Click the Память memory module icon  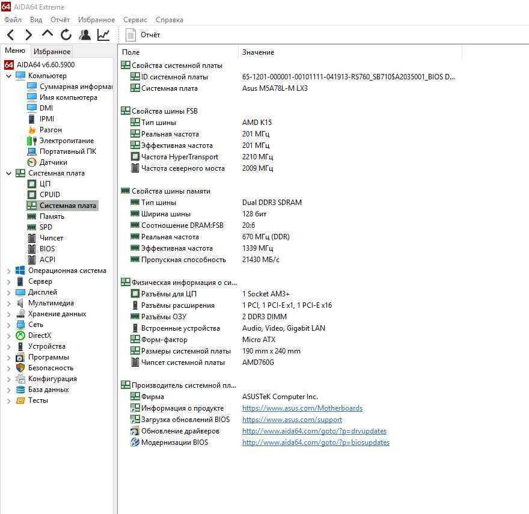coord(32,216)
